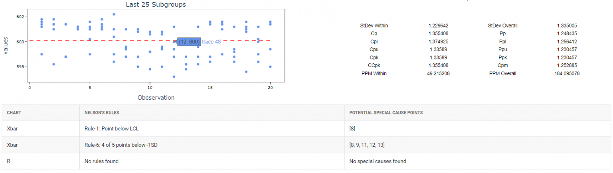Click the lowest data point at observation 12

pyautogui.click(x=174, y=77)
